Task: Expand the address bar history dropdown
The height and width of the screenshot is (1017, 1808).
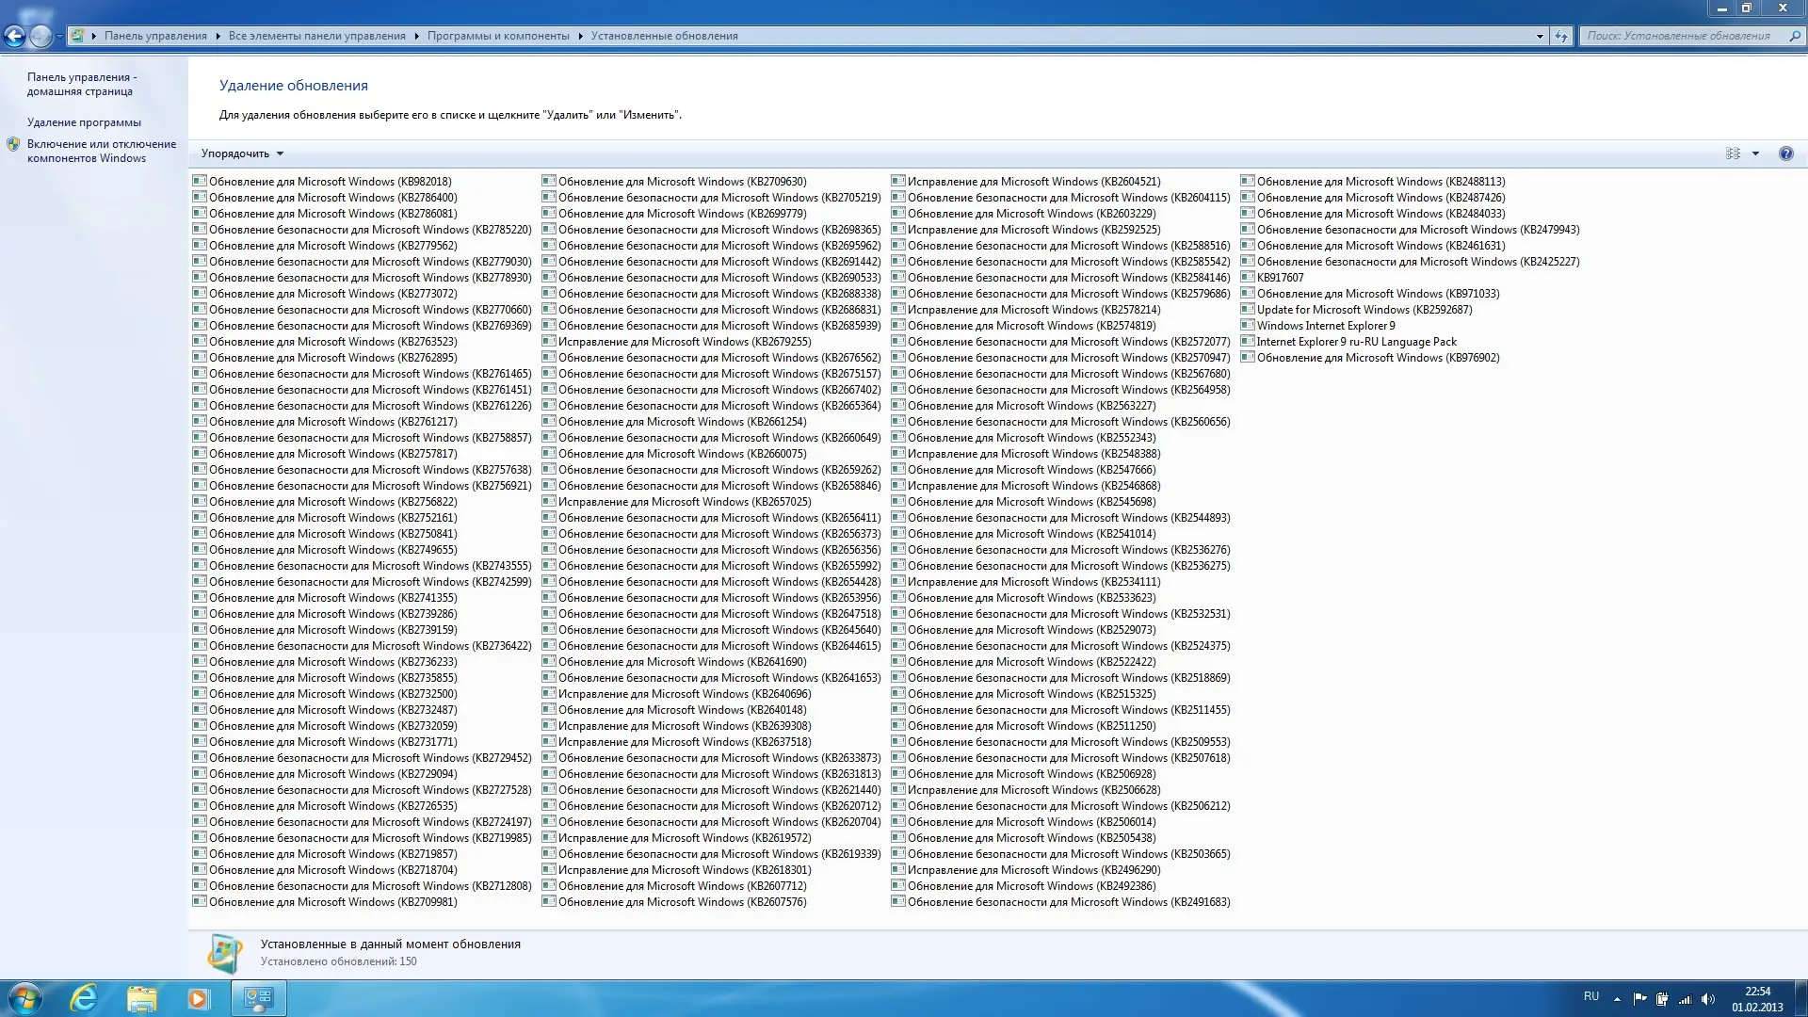Action: (x=1540, y=36)
